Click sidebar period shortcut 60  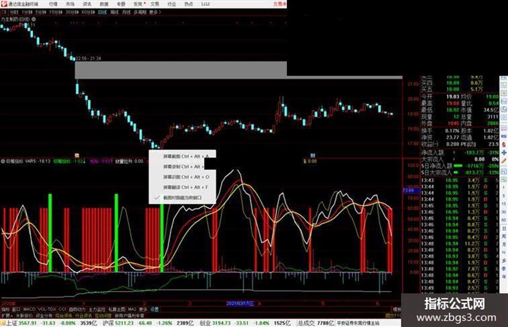coord(504,220)
